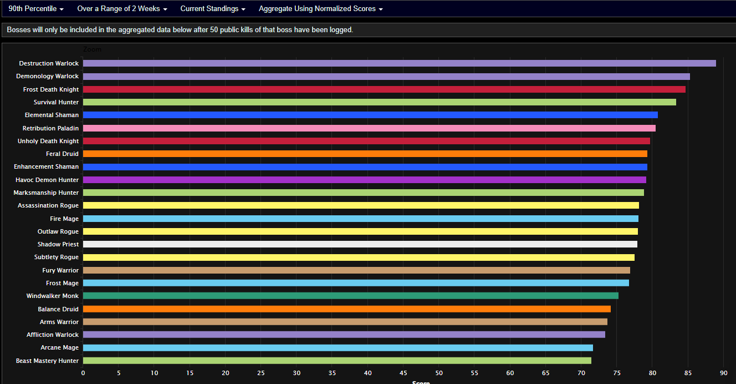Click the Enhancement Shaman label

47,166
